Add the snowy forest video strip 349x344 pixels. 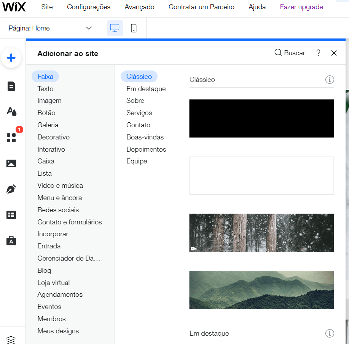click(261, 233)
